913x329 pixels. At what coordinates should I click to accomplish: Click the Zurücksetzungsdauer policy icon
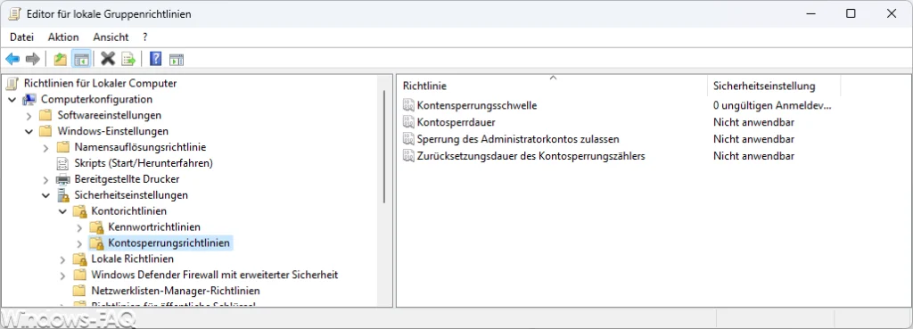408,156
